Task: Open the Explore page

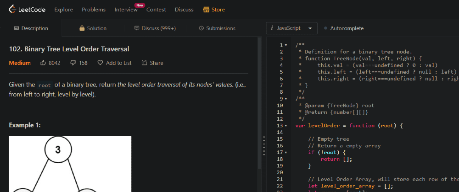Action: [63, 10]
